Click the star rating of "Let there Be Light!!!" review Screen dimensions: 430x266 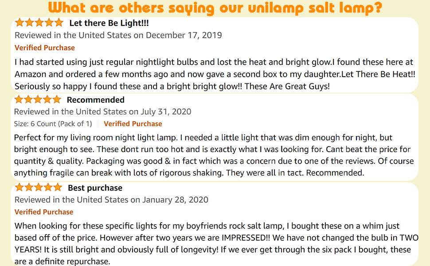39,23
